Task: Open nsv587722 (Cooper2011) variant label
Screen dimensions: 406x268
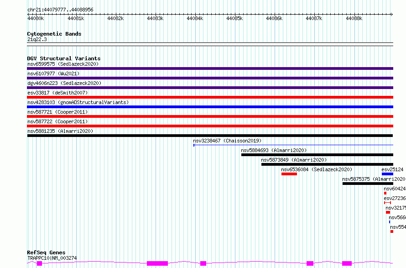Action: click(x=57, y=121)
